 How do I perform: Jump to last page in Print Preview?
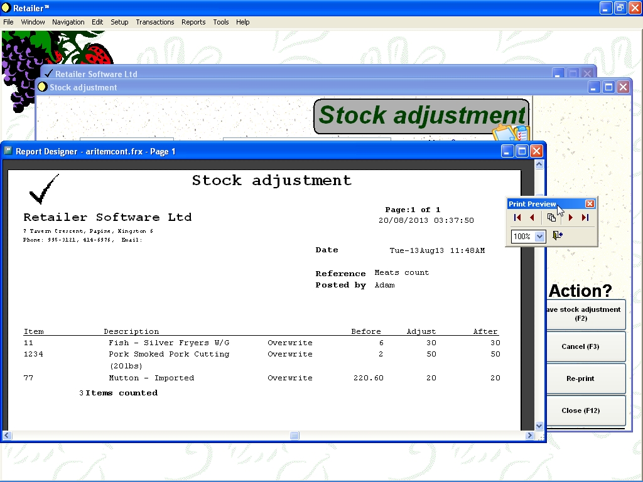[585, 218]
